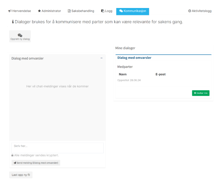Click the info icon before Dialoger text
The height and width of the screenshot is (186, 219).
point(13,22)
